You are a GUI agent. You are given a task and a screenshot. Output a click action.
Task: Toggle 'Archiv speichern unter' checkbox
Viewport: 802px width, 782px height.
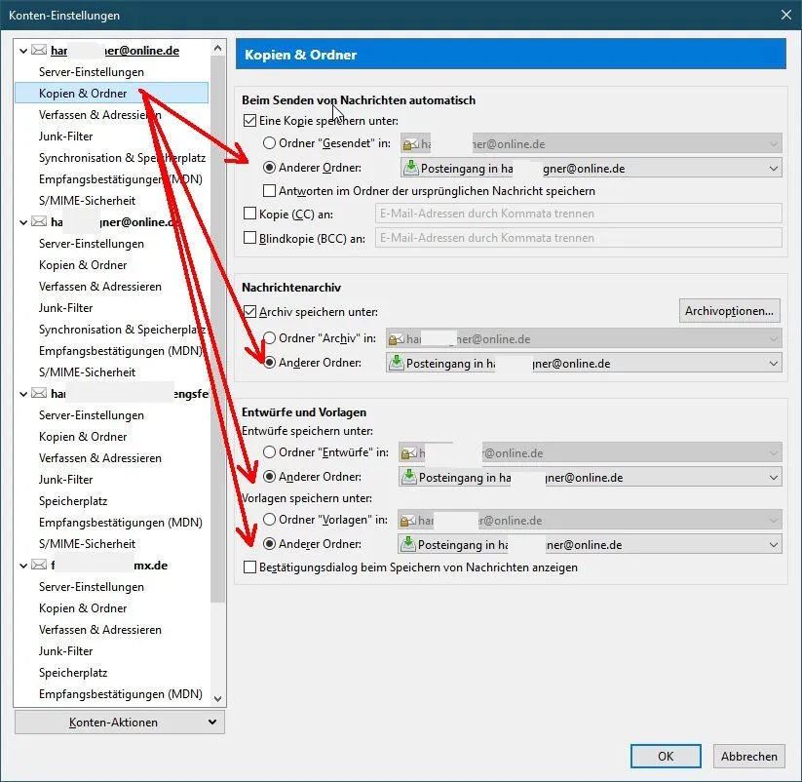249,312
